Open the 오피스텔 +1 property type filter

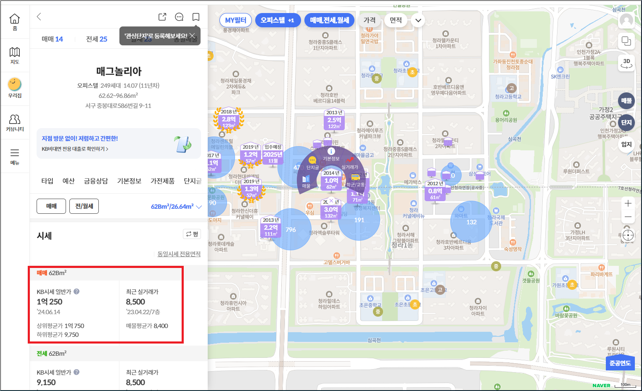point(278,20)
